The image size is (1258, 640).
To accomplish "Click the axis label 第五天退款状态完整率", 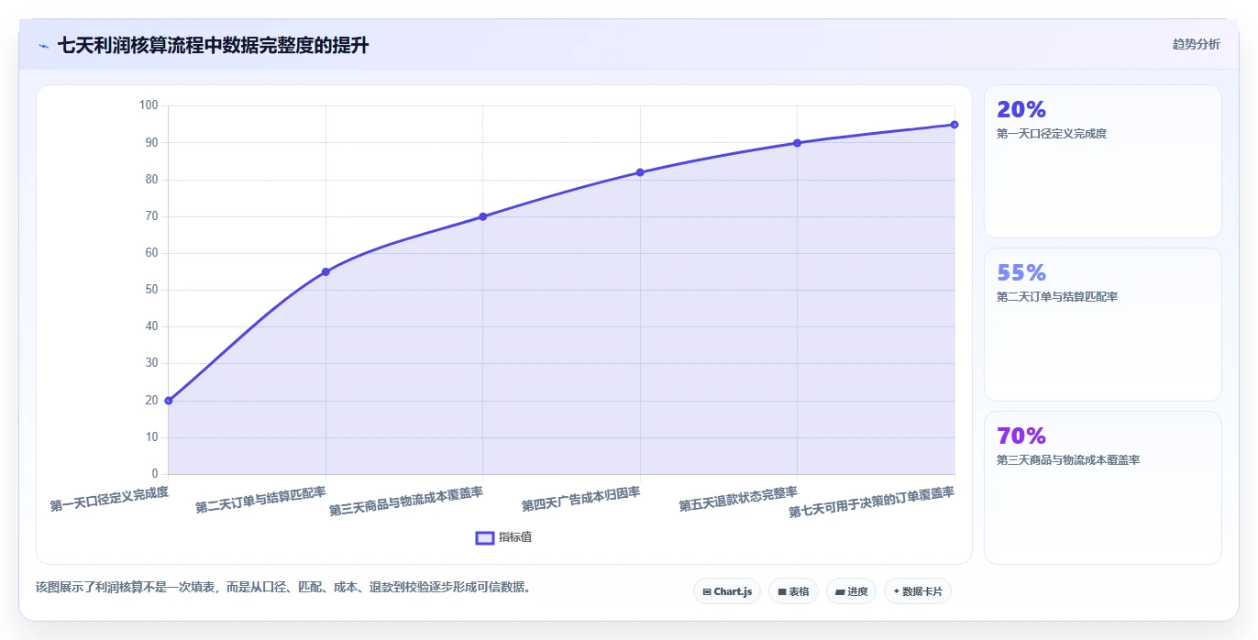I will [x=738, y=499].
